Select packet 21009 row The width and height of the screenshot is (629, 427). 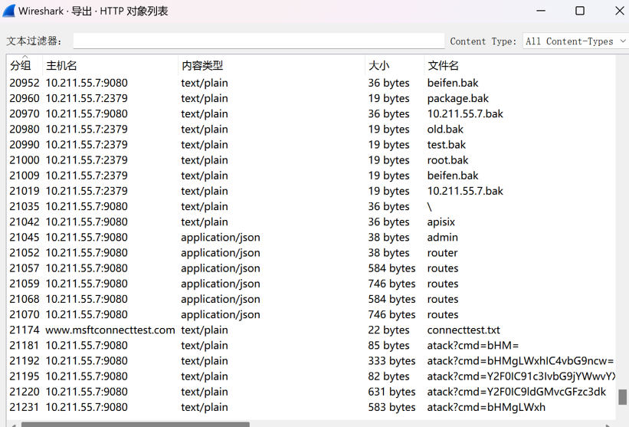(311, 176)
